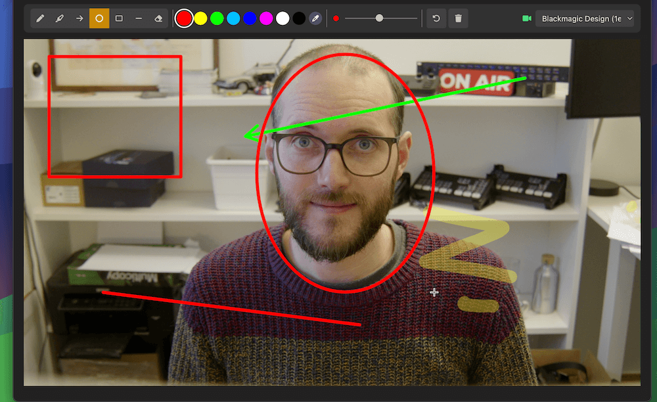
Task: Open the custom color eyedropper
Action: 315,18
